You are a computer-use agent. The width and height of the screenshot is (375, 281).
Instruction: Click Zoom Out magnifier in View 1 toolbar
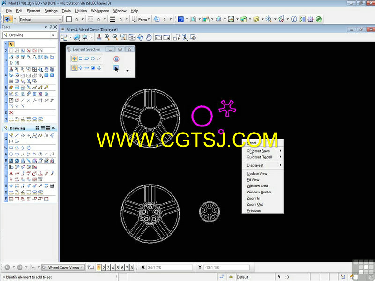[115, 37]
